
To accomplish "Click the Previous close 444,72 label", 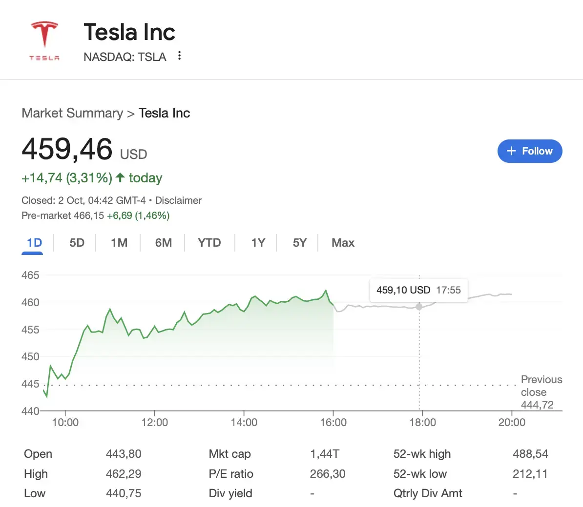I will coord(541,392).
